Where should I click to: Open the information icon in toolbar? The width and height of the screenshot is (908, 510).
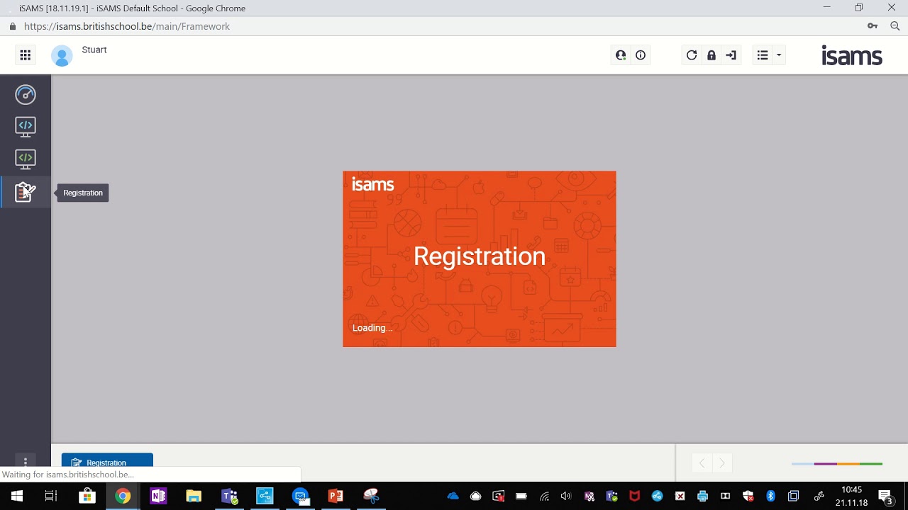[x=641, y=55]
